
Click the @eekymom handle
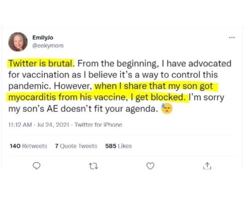click(x=48, y=46)
